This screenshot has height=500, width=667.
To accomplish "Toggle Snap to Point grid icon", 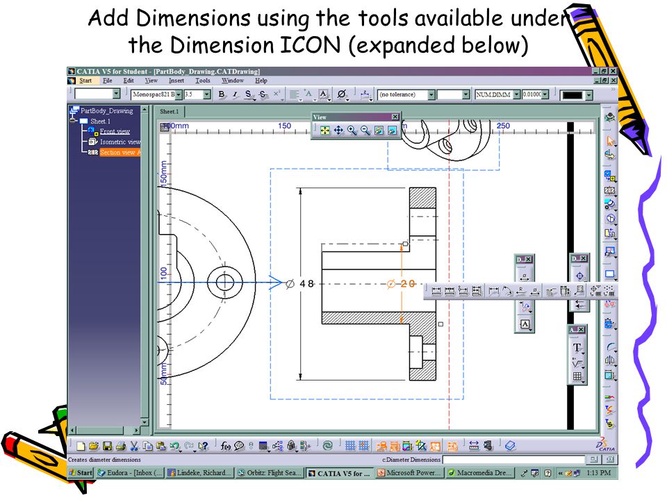I will pos(363,446).
